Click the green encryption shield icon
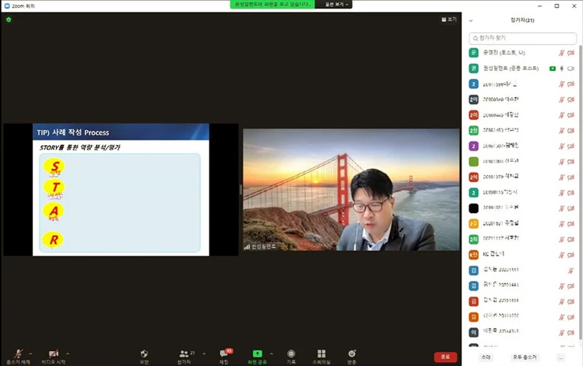583x366 pixels. [9, 19]
